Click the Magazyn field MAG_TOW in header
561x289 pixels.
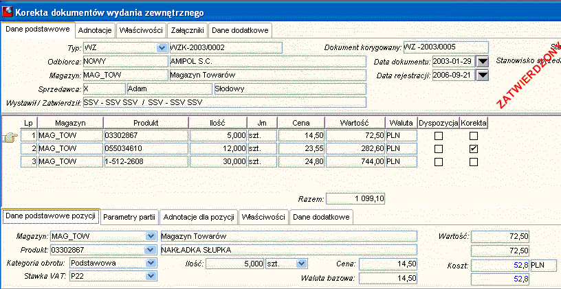pos(125,75)
